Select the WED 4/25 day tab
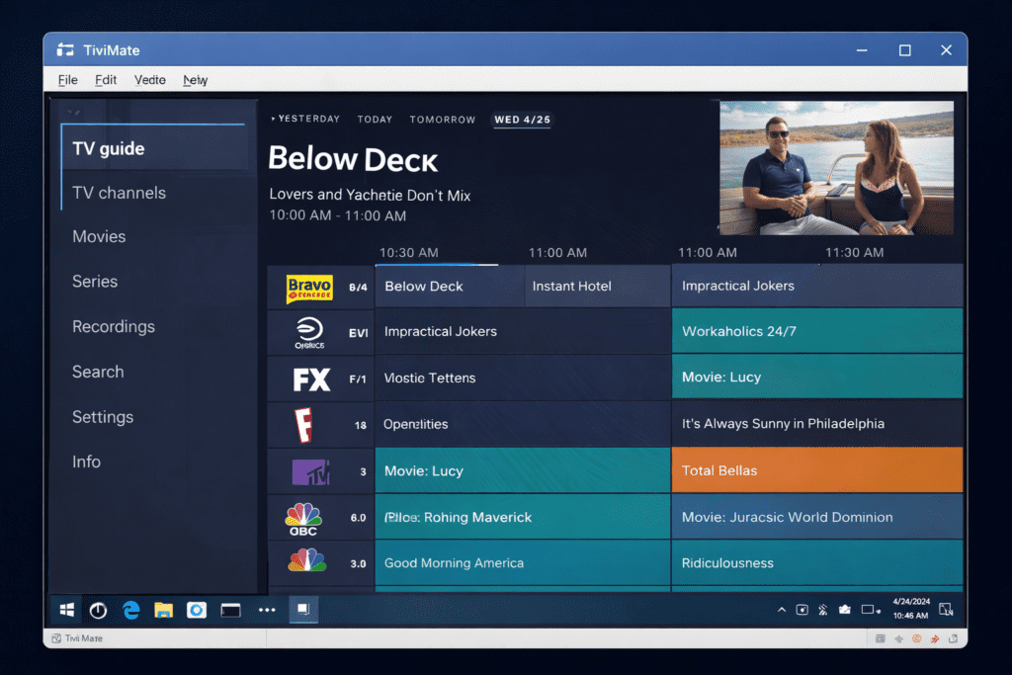The width and height of the screenshot is (1012, 675). coord(522,120)
